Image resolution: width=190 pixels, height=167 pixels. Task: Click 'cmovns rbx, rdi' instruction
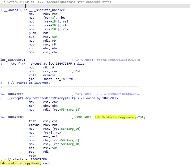(x=43, y=125)
